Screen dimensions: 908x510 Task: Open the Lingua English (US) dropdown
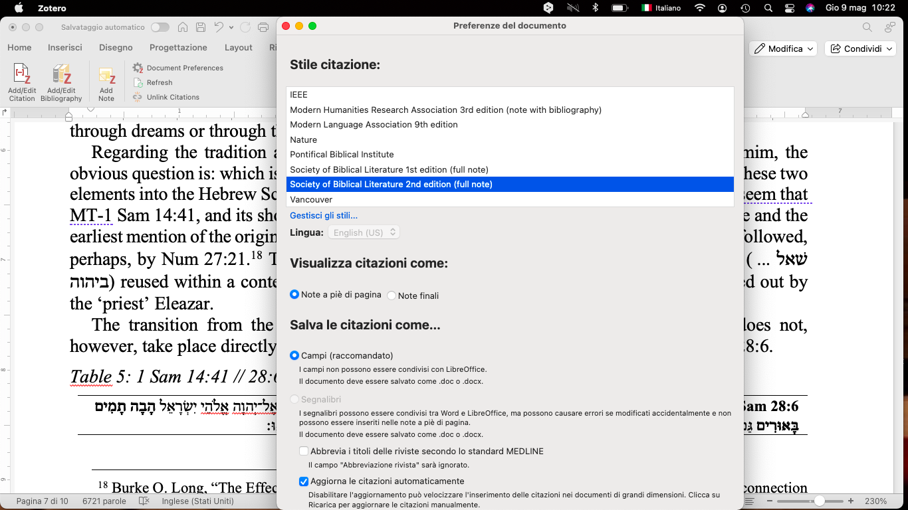pos(364,232)
